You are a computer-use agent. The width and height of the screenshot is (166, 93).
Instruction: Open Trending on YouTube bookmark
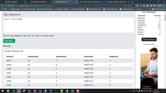(127, 9)
